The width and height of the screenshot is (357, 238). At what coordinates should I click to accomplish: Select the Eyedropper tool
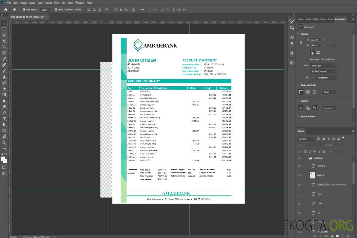[x=4, y=59]
